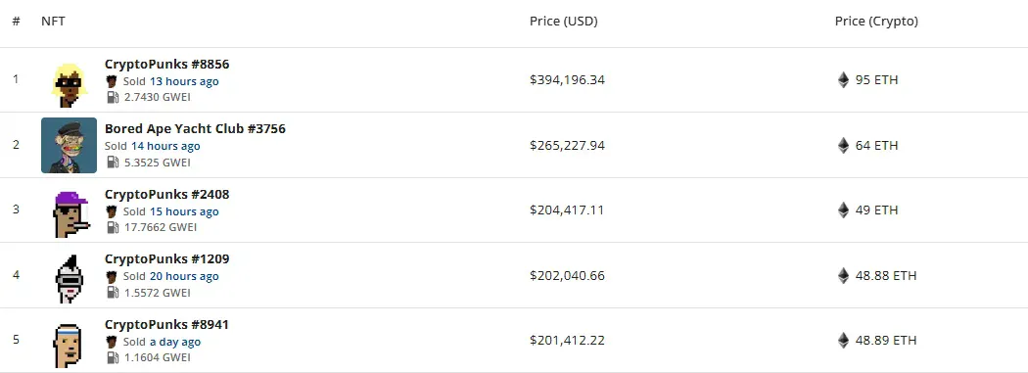Sort by the Price (USD) column header
The width and height of the screenshot is (1028, 373).
pos(564,21)
